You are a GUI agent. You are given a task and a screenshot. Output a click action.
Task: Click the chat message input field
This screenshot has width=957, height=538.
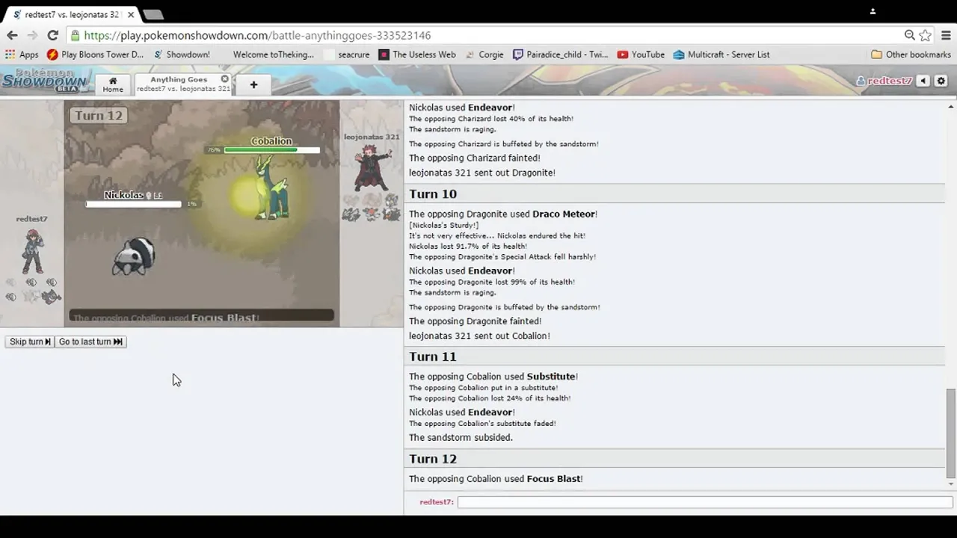[x=705, y=502]
